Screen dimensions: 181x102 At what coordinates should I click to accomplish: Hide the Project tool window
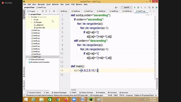57,11
